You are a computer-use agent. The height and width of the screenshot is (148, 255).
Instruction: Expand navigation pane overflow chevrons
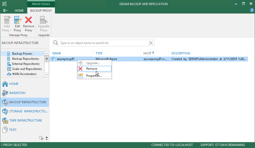click(x=47, y=138)
